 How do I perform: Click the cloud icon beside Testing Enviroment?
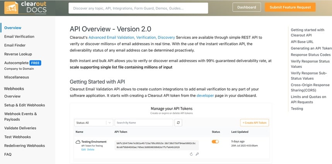(78, 142)
